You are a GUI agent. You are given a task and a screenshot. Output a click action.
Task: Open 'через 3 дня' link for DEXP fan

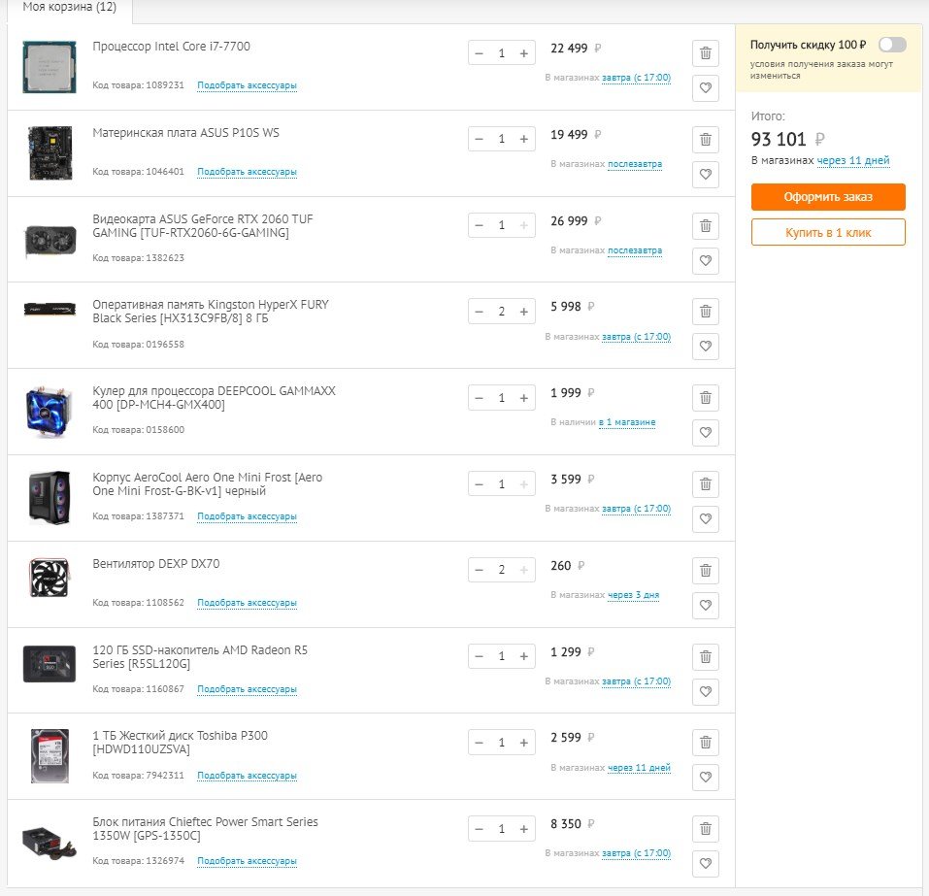click(633, 595)
